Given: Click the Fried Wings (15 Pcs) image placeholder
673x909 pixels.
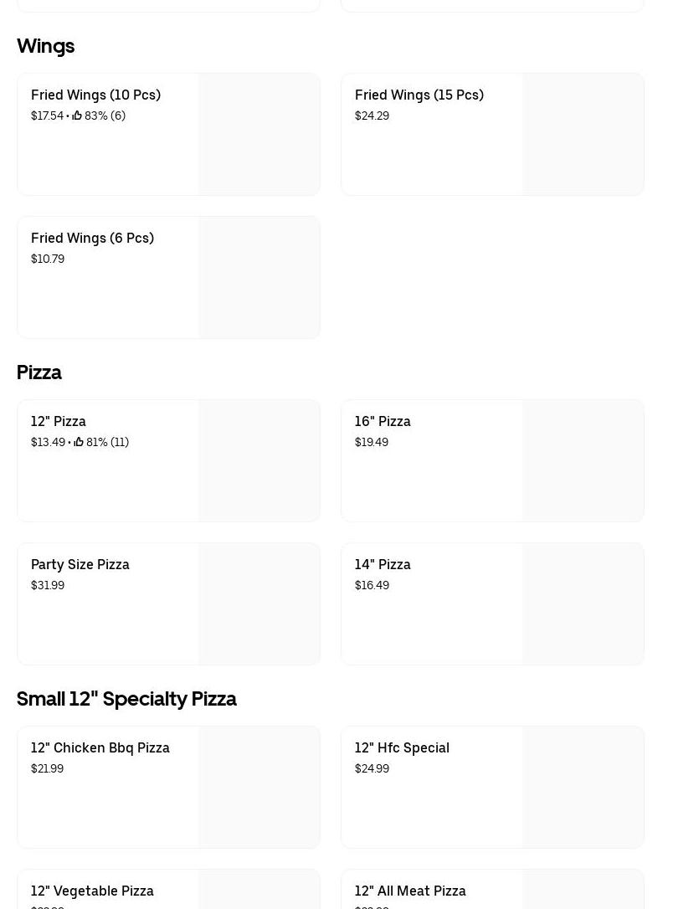Looking at the screenshot, I should (x=583, y=134).
